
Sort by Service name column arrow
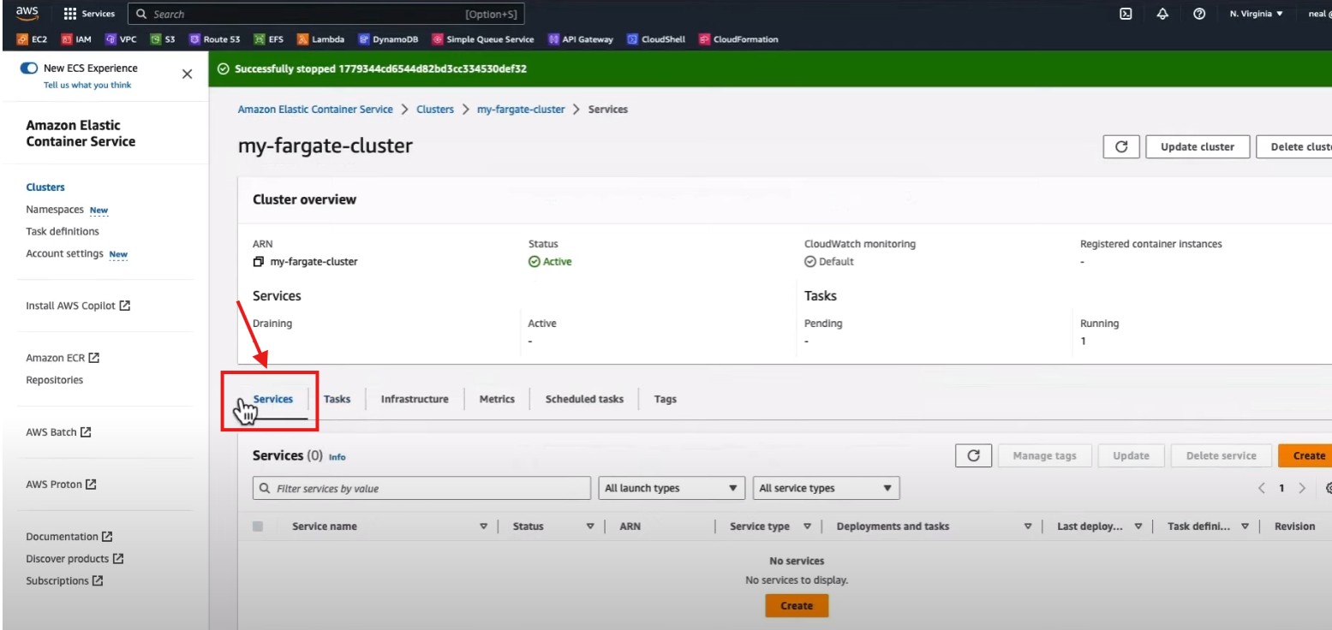(483, 526)
